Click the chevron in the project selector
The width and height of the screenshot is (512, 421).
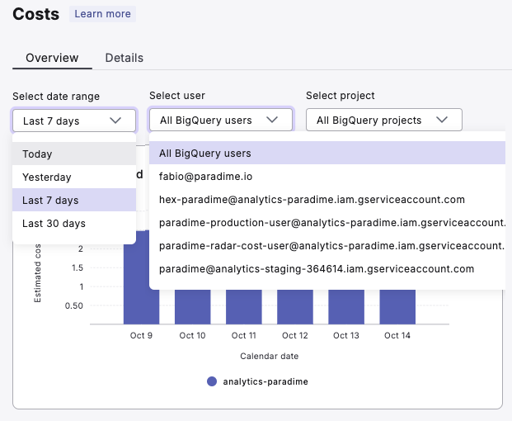[442, 121]
